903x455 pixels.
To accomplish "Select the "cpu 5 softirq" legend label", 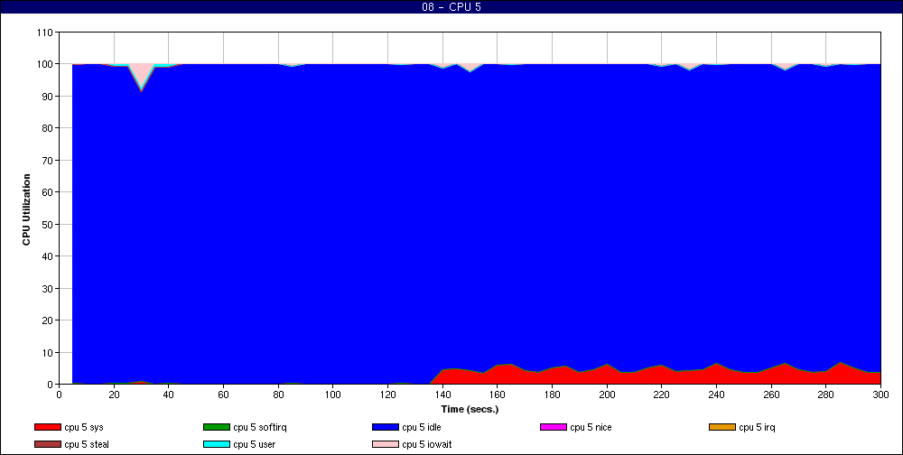I will coord(260,427).
